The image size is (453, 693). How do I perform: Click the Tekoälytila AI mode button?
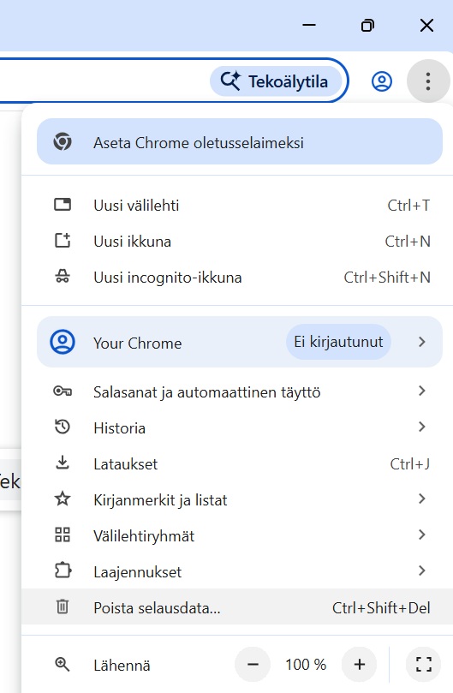point(276,81)
